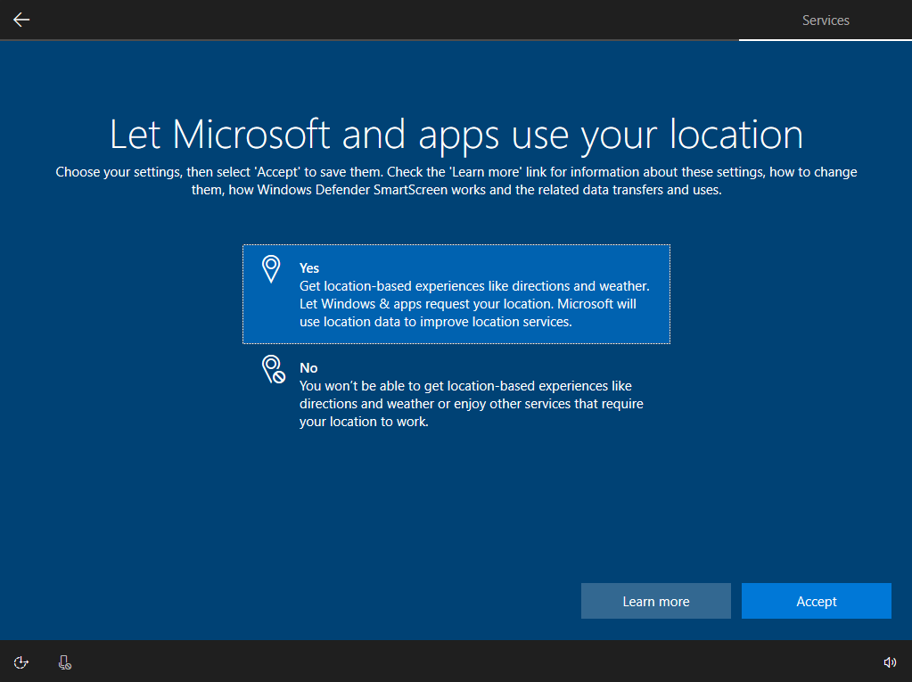Click the 'Choose your settings' instruction text
Screen dimensions: 912x682
[x=456, y=181]
